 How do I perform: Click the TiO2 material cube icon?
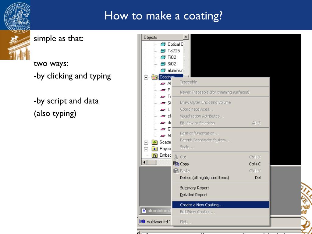163,58
